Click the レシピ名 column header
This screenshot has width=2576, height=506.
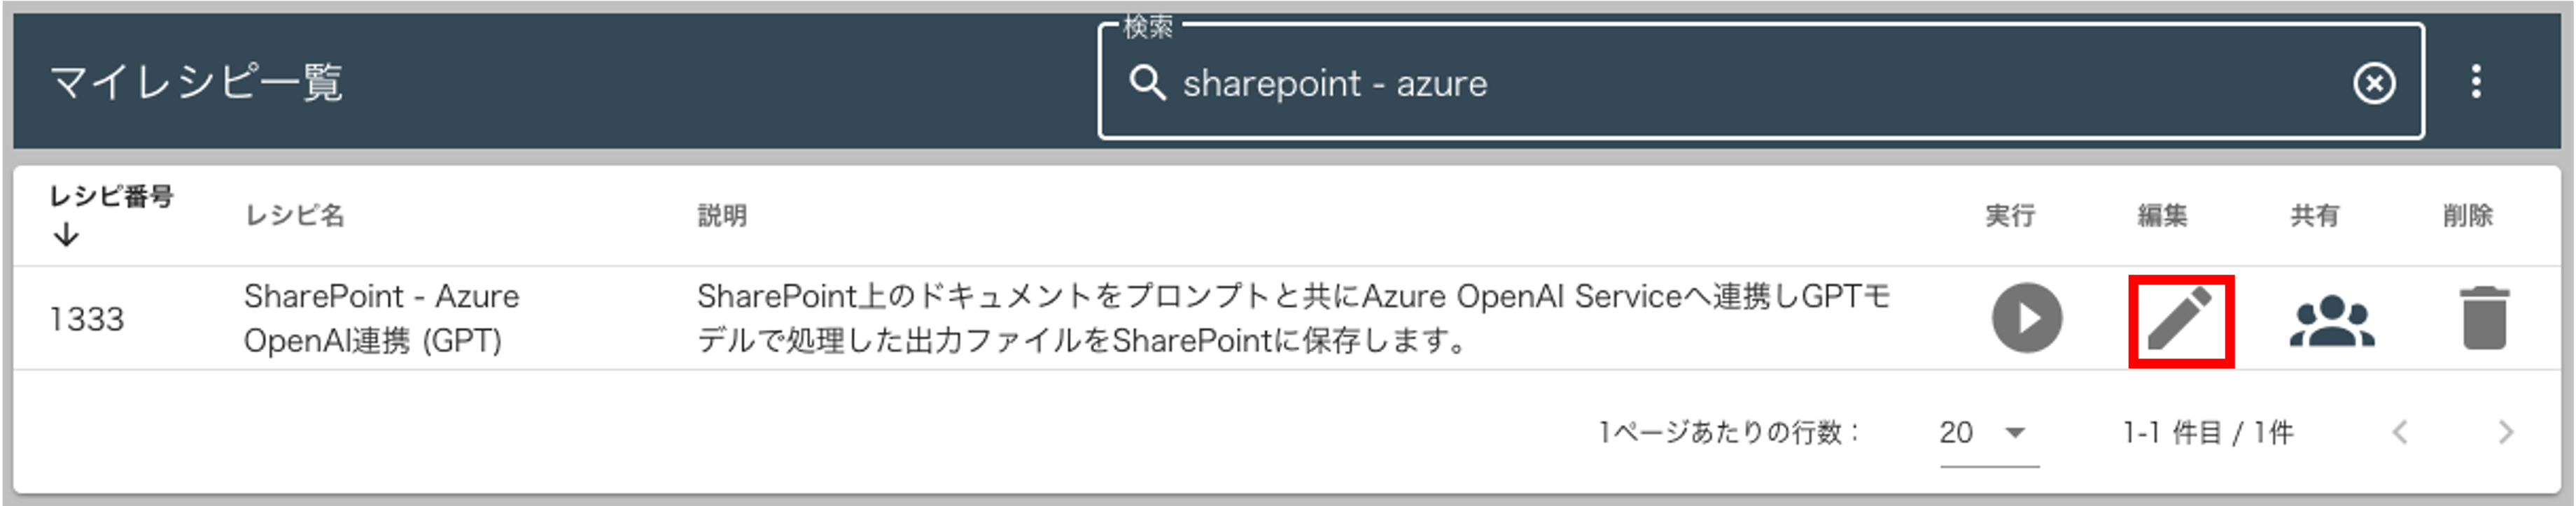(x=294, y=215)
